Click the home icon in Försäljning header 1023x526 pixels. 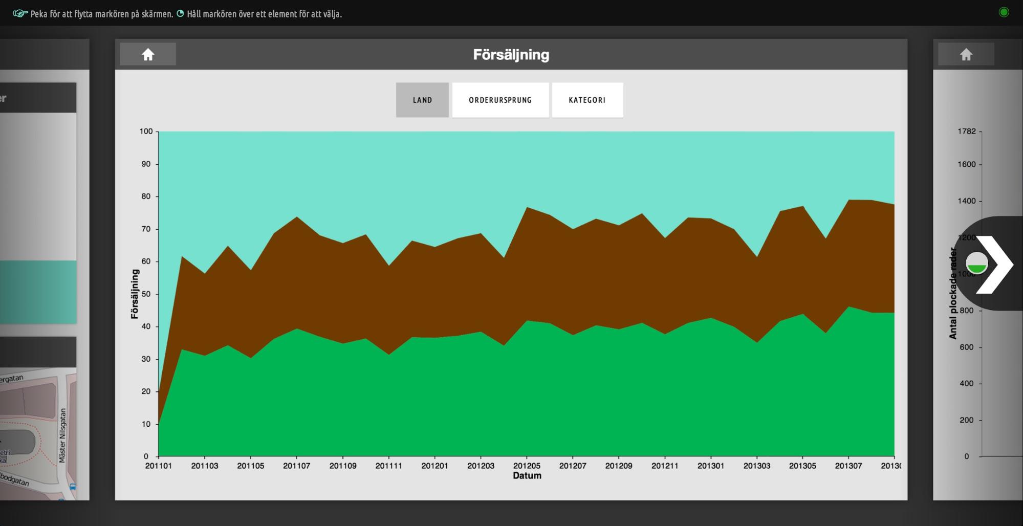(148, 54)
